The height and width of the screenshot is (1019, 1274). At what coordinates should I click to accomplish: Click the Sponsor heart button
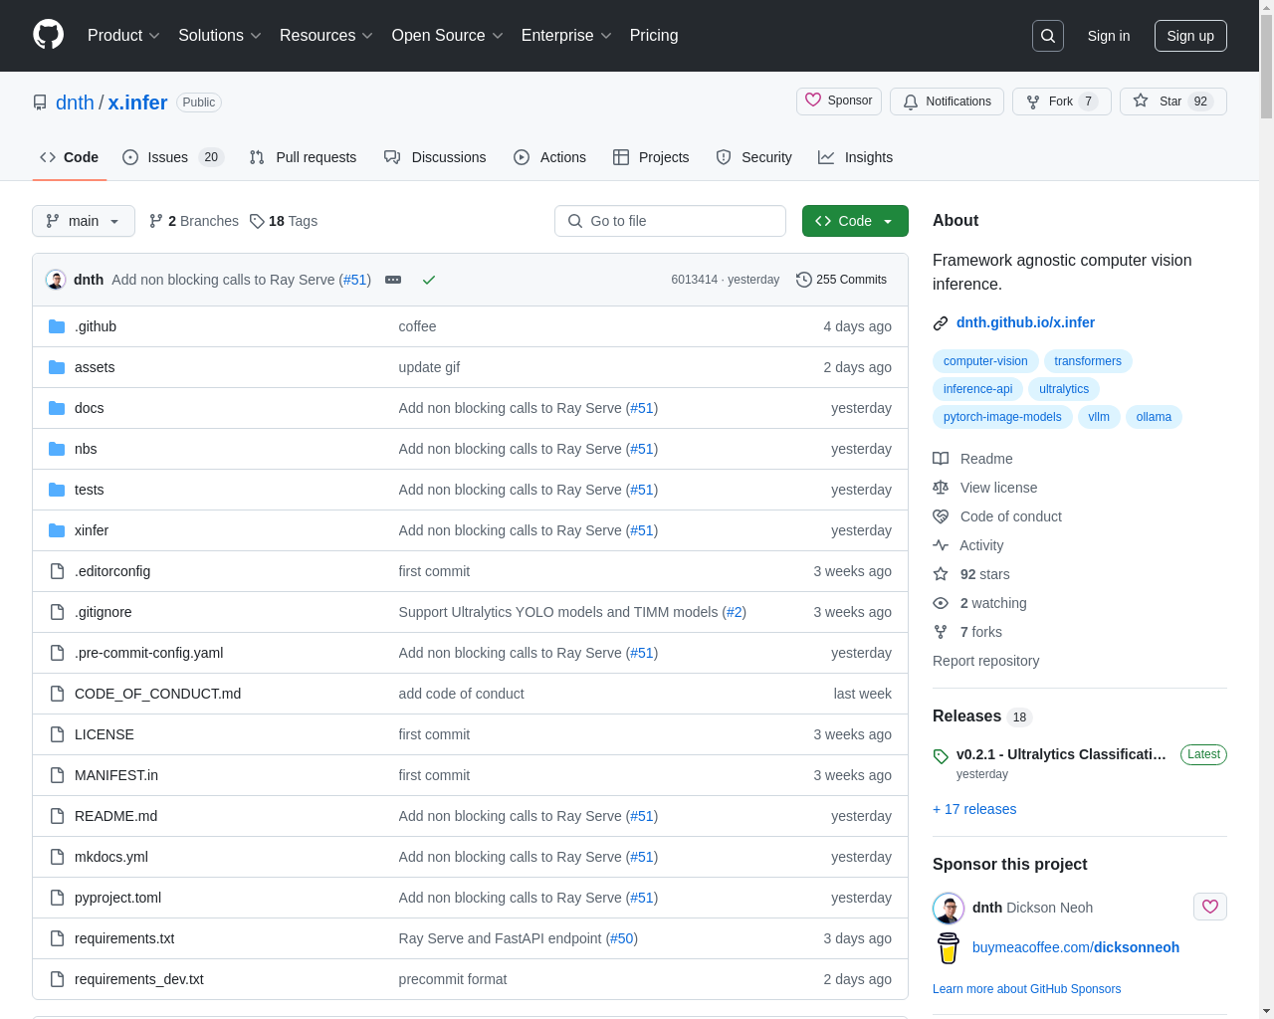pos(838,102)
